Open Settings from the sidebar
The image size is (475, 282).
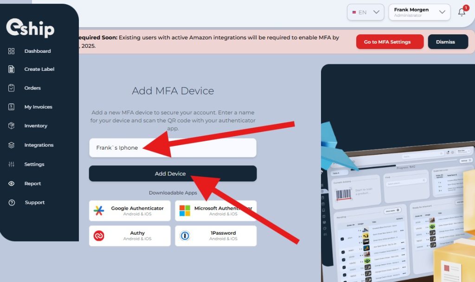(x=34, y=164)
